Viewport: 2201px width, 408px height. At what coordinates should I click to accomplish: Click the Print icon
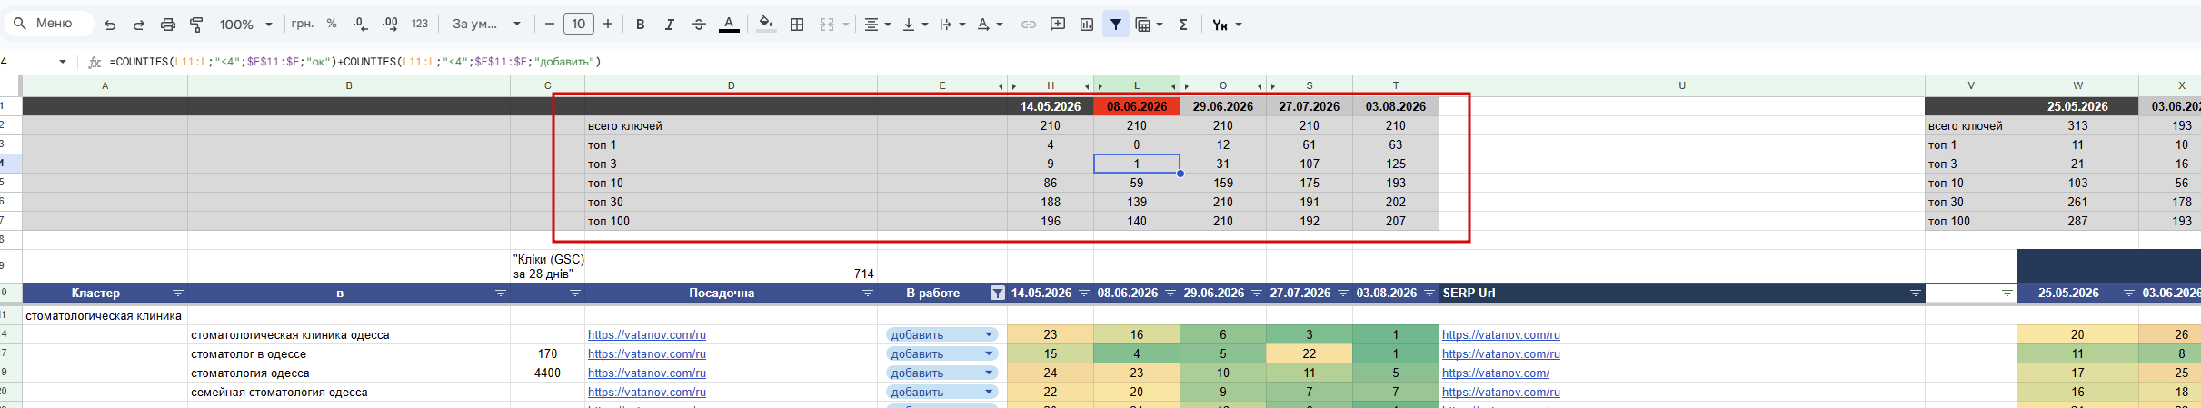[168, 25]
